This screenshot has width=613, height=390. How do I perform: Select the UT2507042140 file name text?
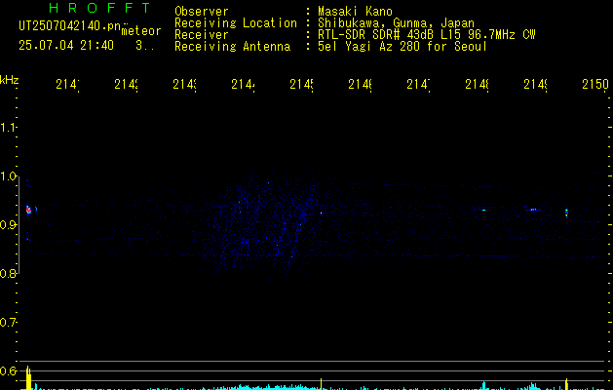click(x=69, y=25)
